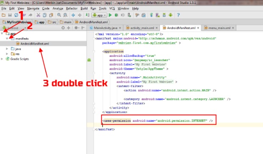263x154 pixels.
Task: Click the src breadcrumb
Action: click(52, 22)
